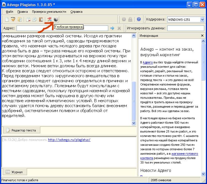This screenshot has width=207, height=184.
Task: Click the Игнорировать домены input field
Action: tap(186, 28)
